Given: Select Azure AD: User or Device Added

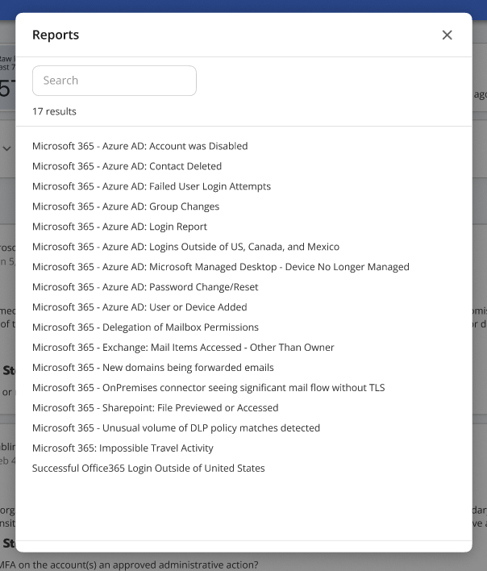Looking at the screenshot, I should click(139, 307).
